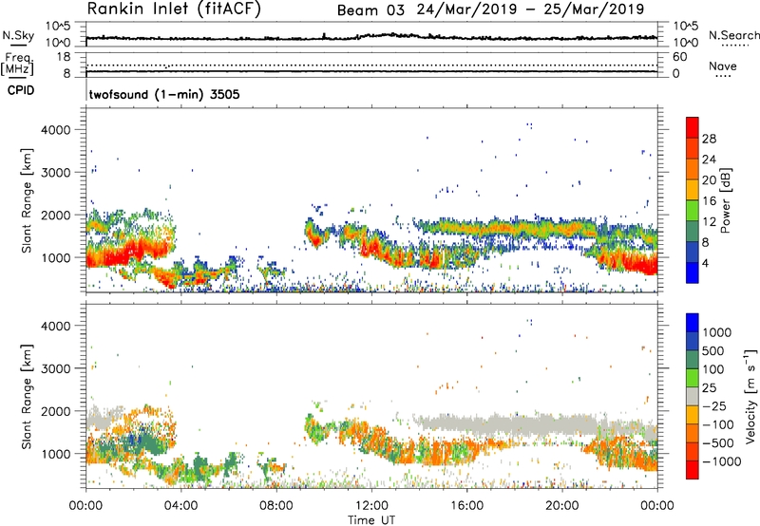Click the "16" label on the power colorbar
This screenshot has height=526, width=760.
[709, 201]
